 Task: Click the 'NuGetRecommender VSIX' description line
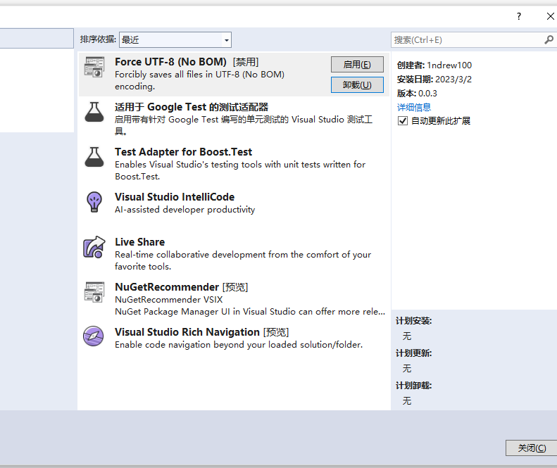pos(169,300)
